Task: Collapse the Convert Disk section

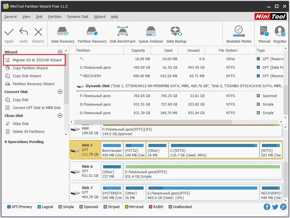Action: (60, 92)
